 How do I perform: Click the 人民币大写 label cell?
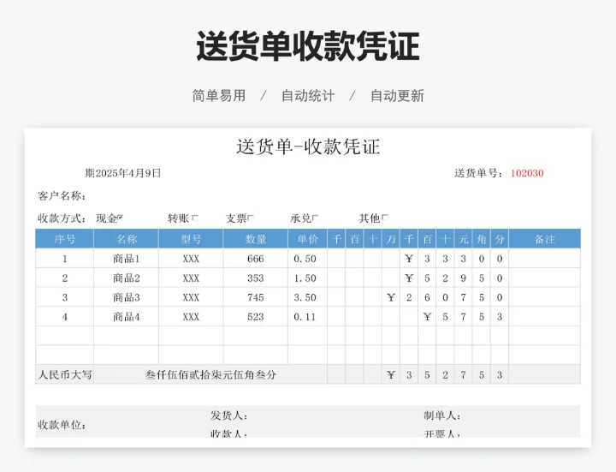(64, 374)
